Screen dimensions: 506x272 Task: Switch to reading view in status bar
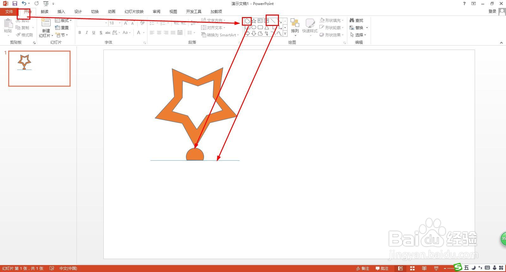click(x=424, y=269)
